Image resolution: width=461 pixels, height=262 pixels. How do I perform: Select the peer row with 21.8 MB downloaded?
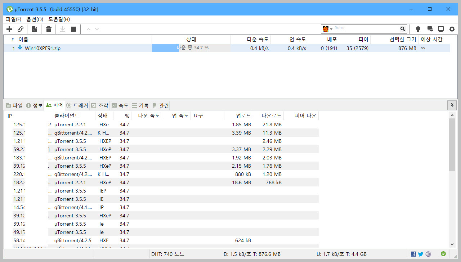point(162,125)
